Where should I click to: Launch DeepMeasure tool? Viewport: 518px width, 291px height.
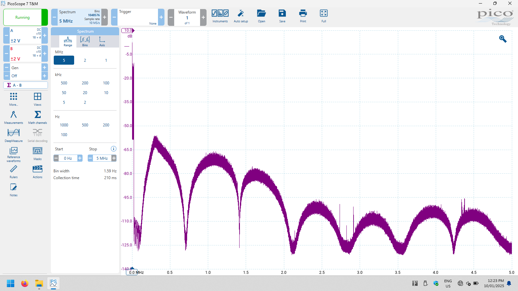pos(14,135)
